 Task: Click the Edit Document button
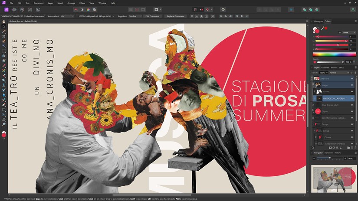[152, 16]
